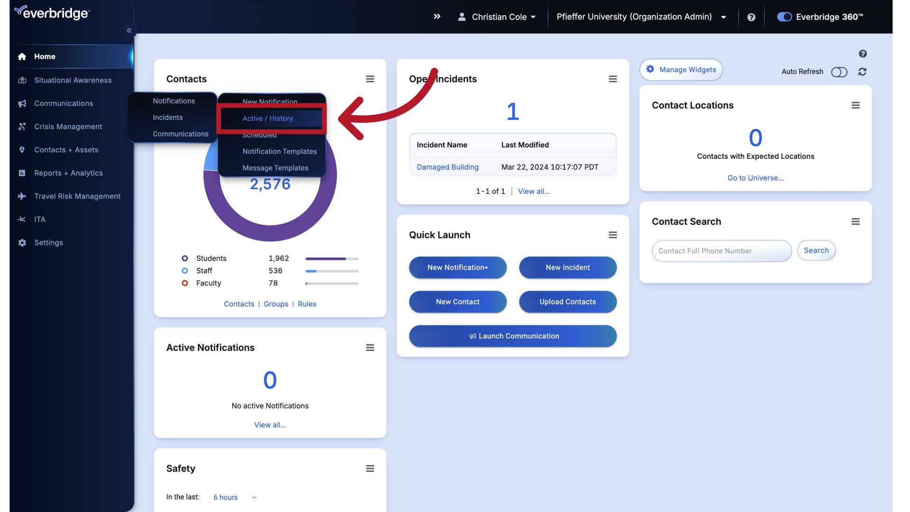Click the Faculty progress bar
Image resolution: width=910 pixels, height=512 pixels.
tap(332, 283)
